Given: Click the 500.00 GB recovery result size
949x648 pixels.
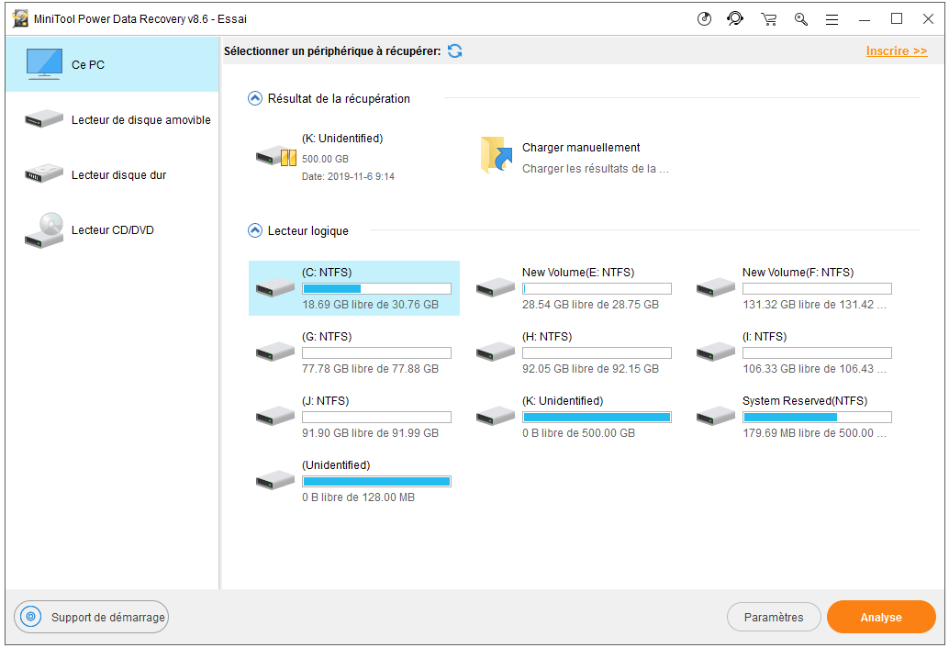Looking at the screenshot, I should point(325,159).
